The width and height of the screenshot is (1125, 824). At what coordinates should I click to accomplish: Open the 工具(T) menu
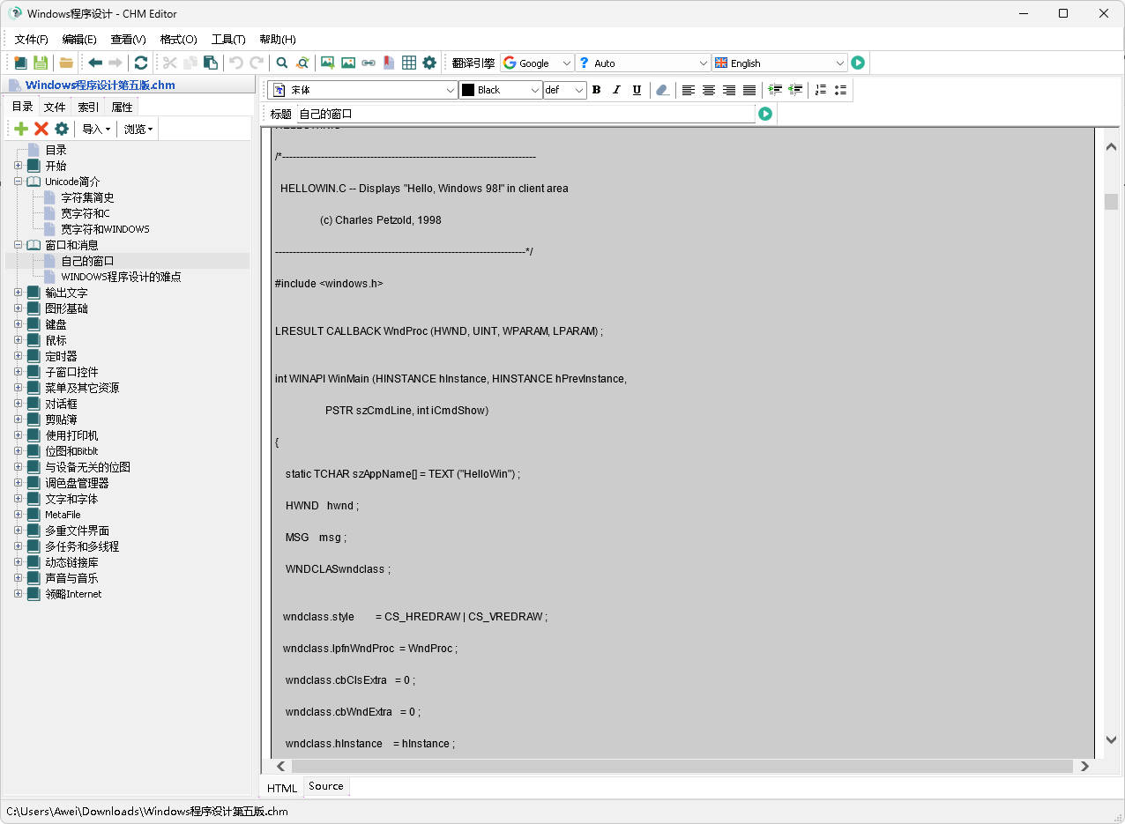[228, 39]
